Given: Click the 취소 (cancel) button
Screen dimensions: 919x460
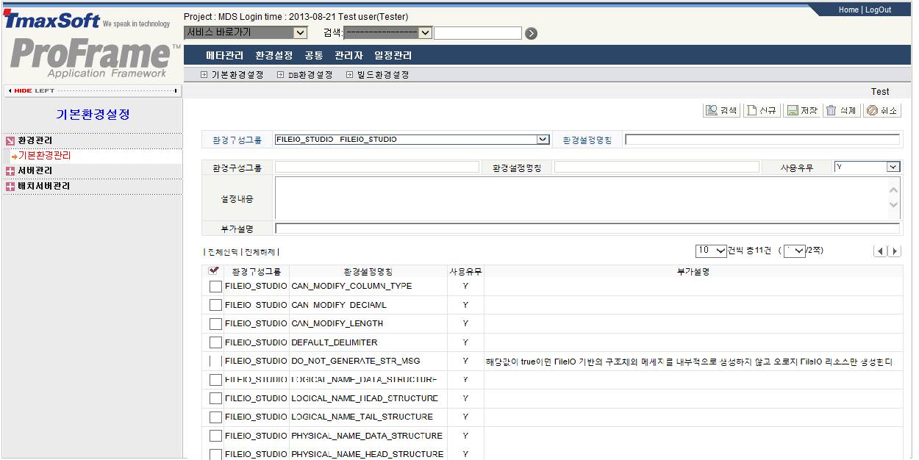Looking at the screenshot, I should [x=881, y=110].
